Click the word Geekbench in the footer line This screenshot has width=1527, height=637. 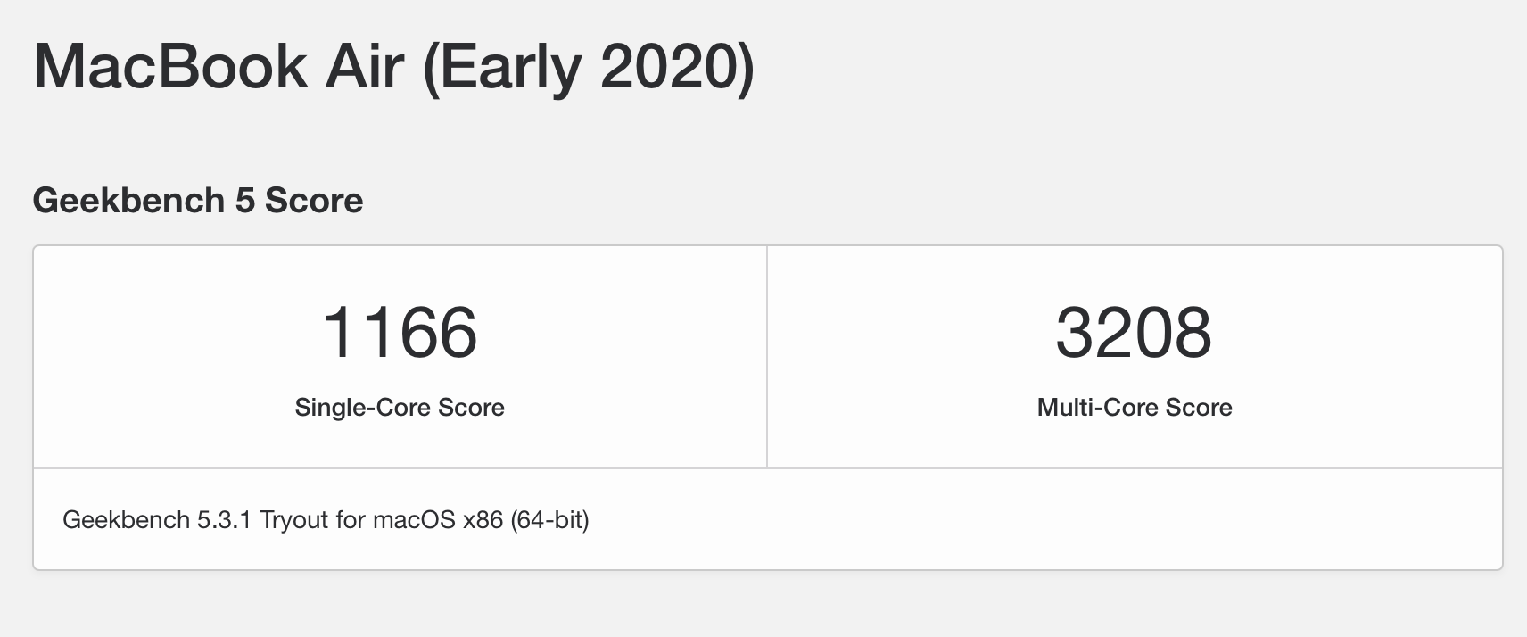126,519
